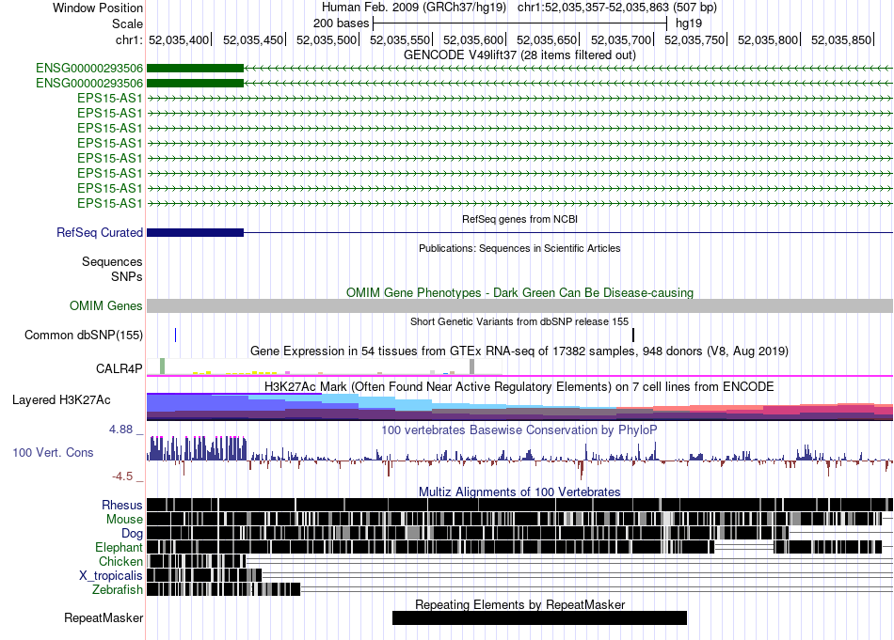
Task: Click the chr1: ruler label
Action: 130,39
